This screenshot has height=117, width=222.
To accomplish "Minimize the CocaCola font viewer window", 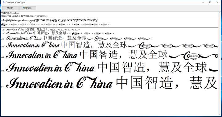I will click(x=203, y=2).
